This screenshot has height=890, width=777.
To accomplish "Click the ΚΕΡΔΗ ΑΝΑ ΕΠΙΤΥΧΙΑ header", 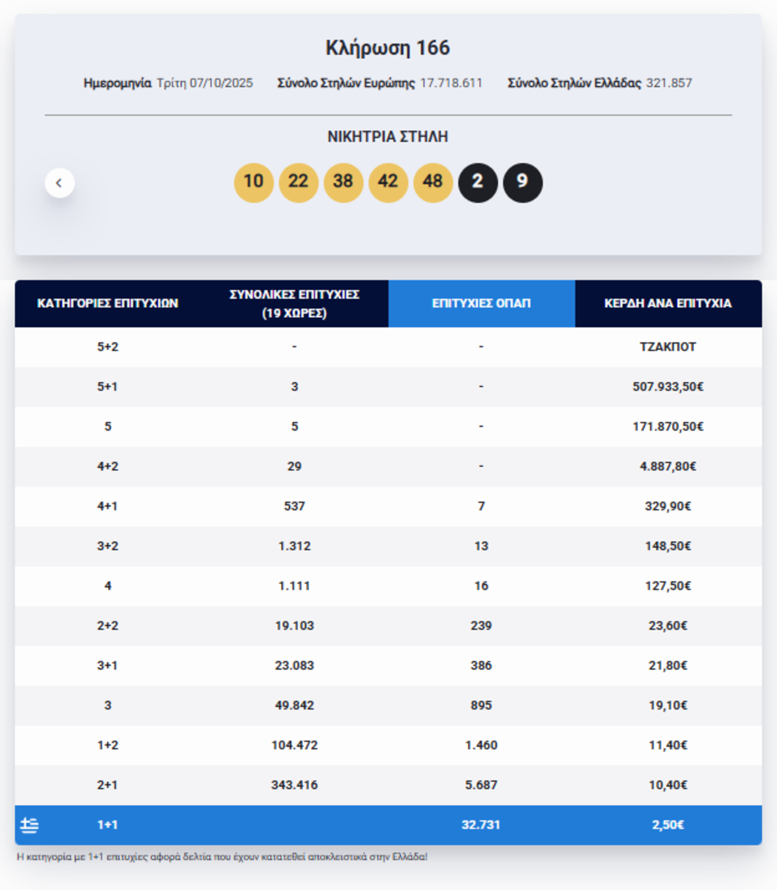I will pyautogui.click(x=668, y=304).
